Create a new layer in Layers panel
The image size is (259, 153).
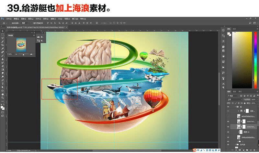coord(251,150)
